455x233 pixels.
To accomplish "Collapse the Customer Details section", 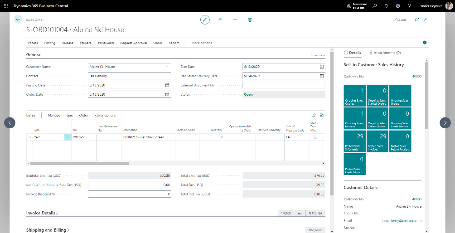I will tap(363, 188).
